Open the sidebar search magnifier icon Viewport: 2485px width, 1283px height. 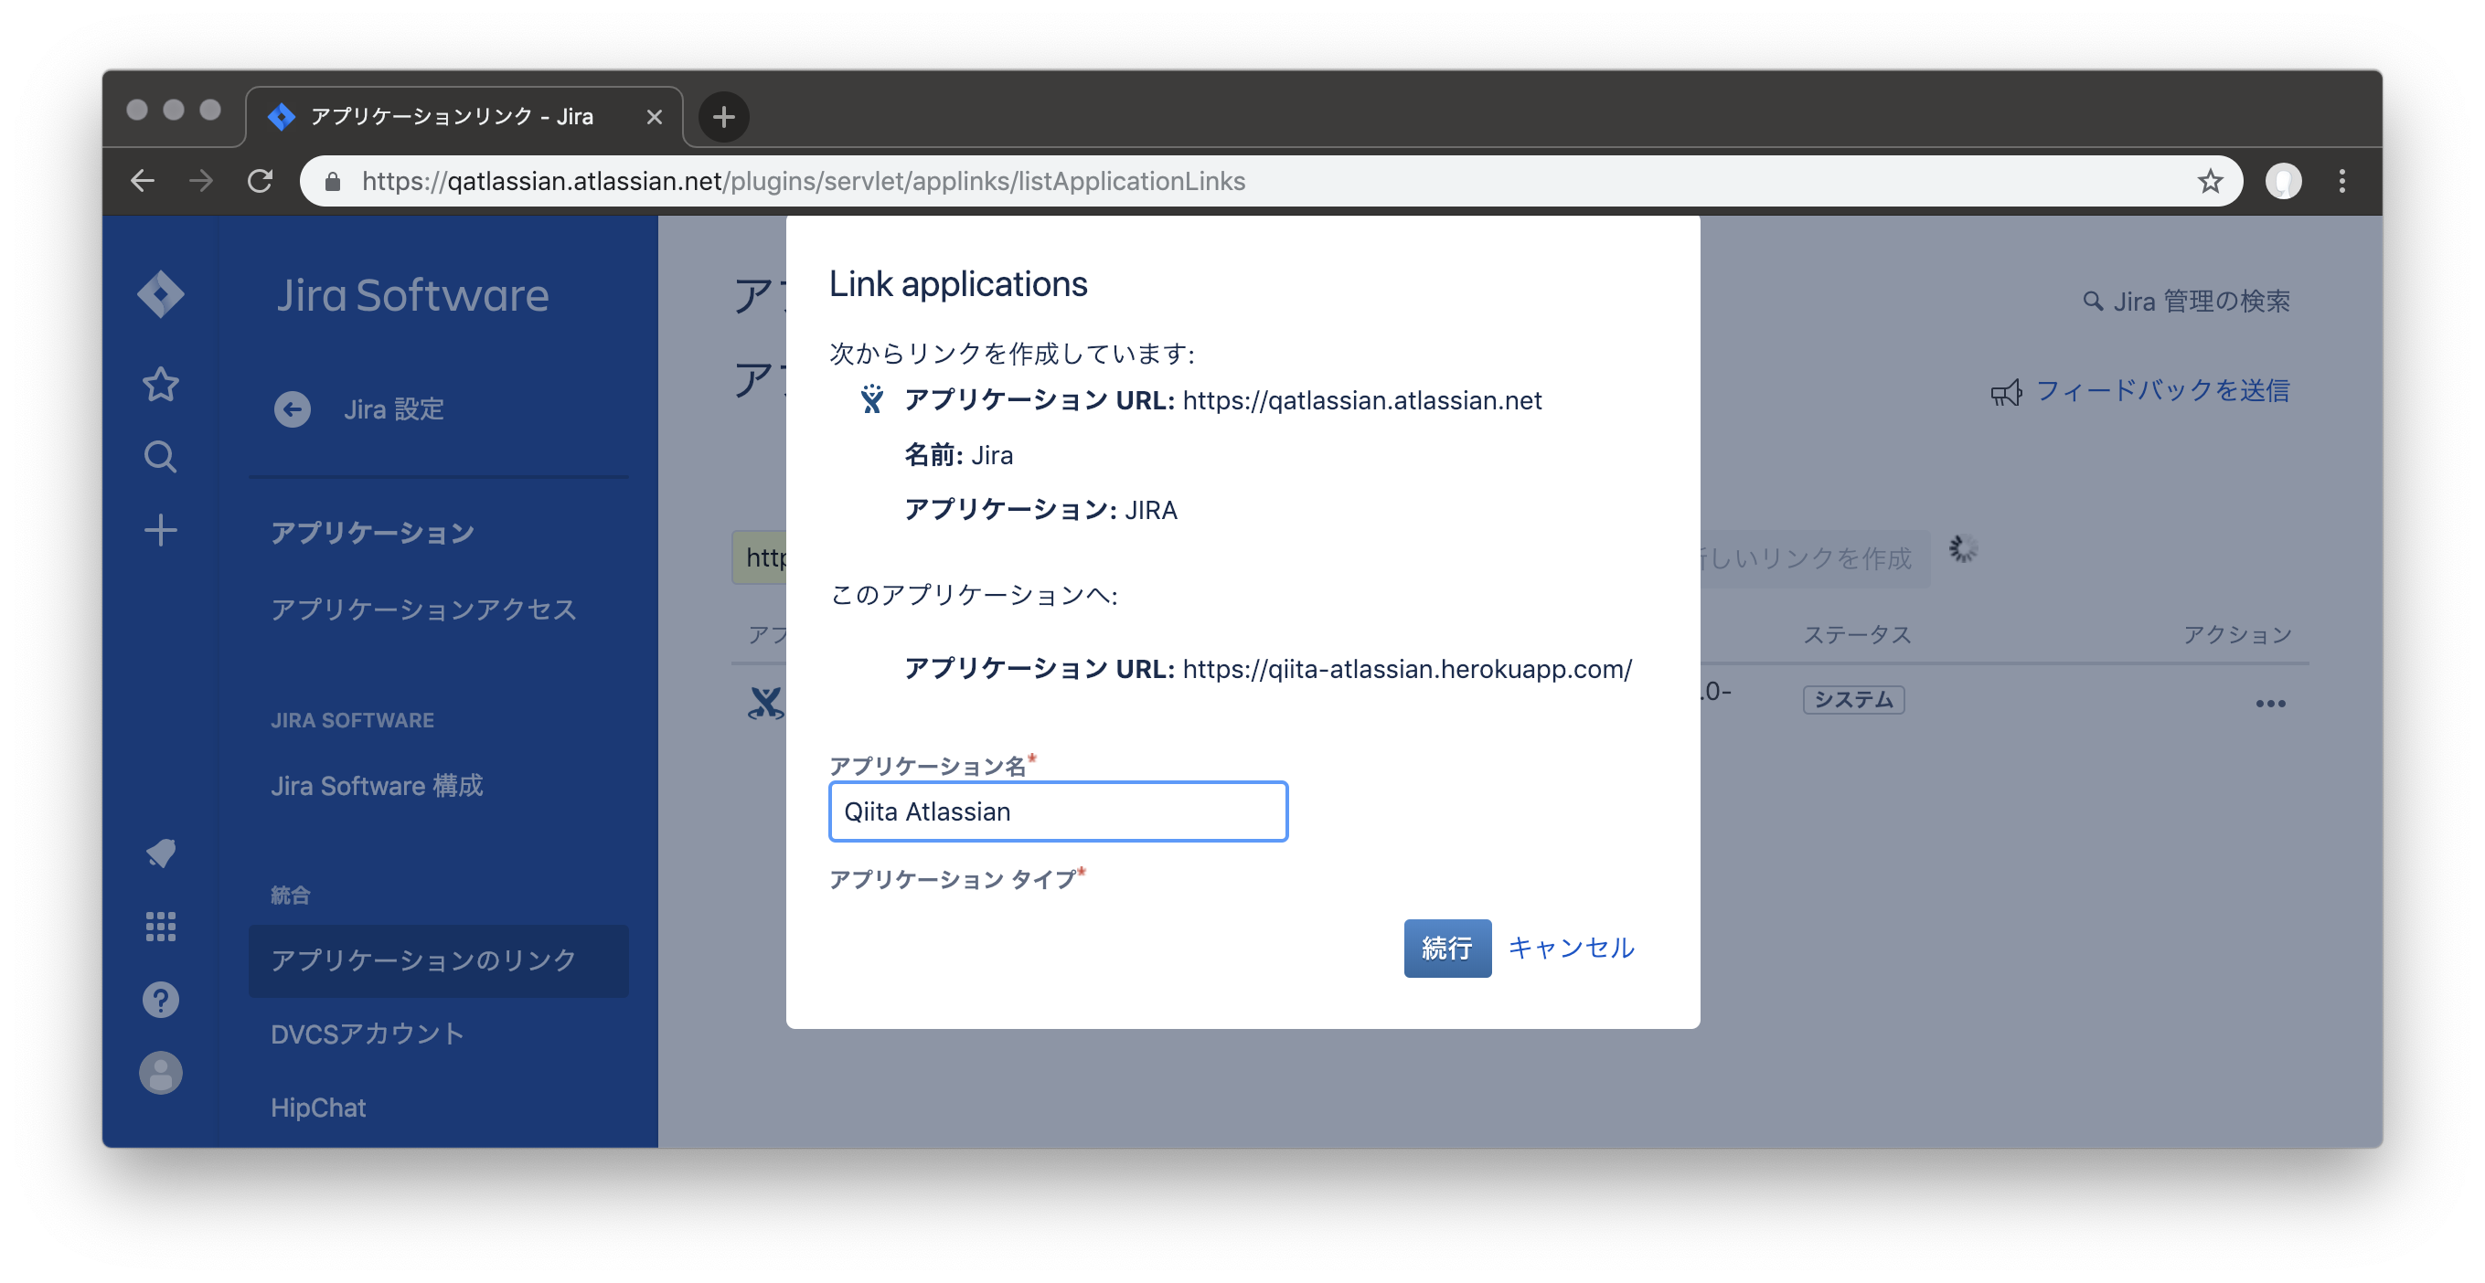(x=160, y=456)
